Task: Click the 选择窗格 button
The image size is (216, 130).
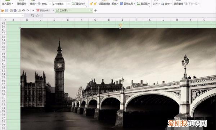Action: (179, 4)
